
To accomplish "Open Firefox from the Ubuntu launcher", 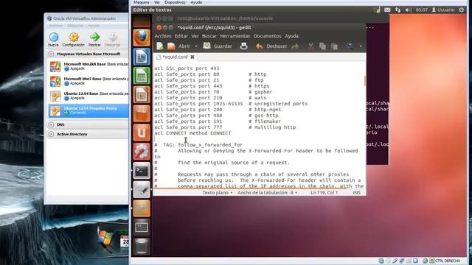I will (x=142, y=38).
